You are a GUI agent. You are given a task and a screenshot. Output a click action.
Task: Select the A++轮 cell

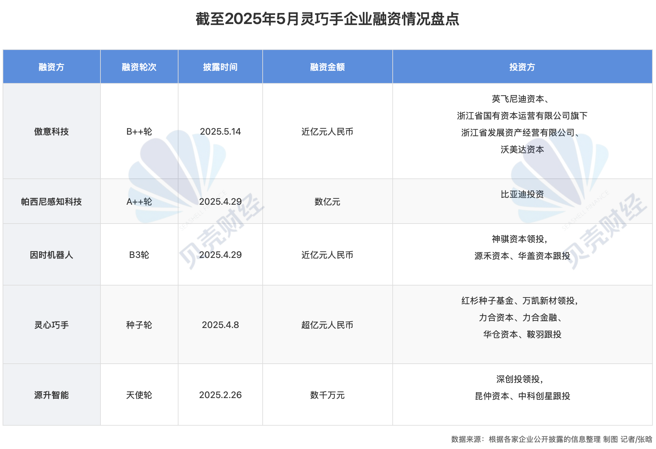(x=139, y=201)
